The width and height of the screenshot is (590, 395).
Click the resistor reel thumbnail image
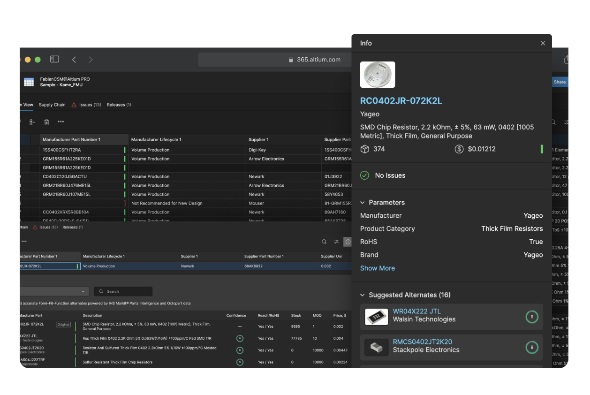tap(378, 75)
